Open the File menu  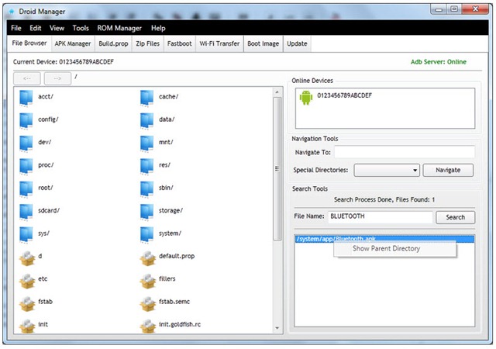click(15, 28)
